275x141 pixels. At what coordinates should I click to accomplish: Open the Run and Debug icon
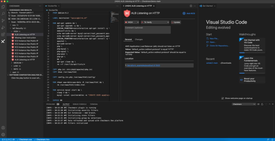point(3,28)
